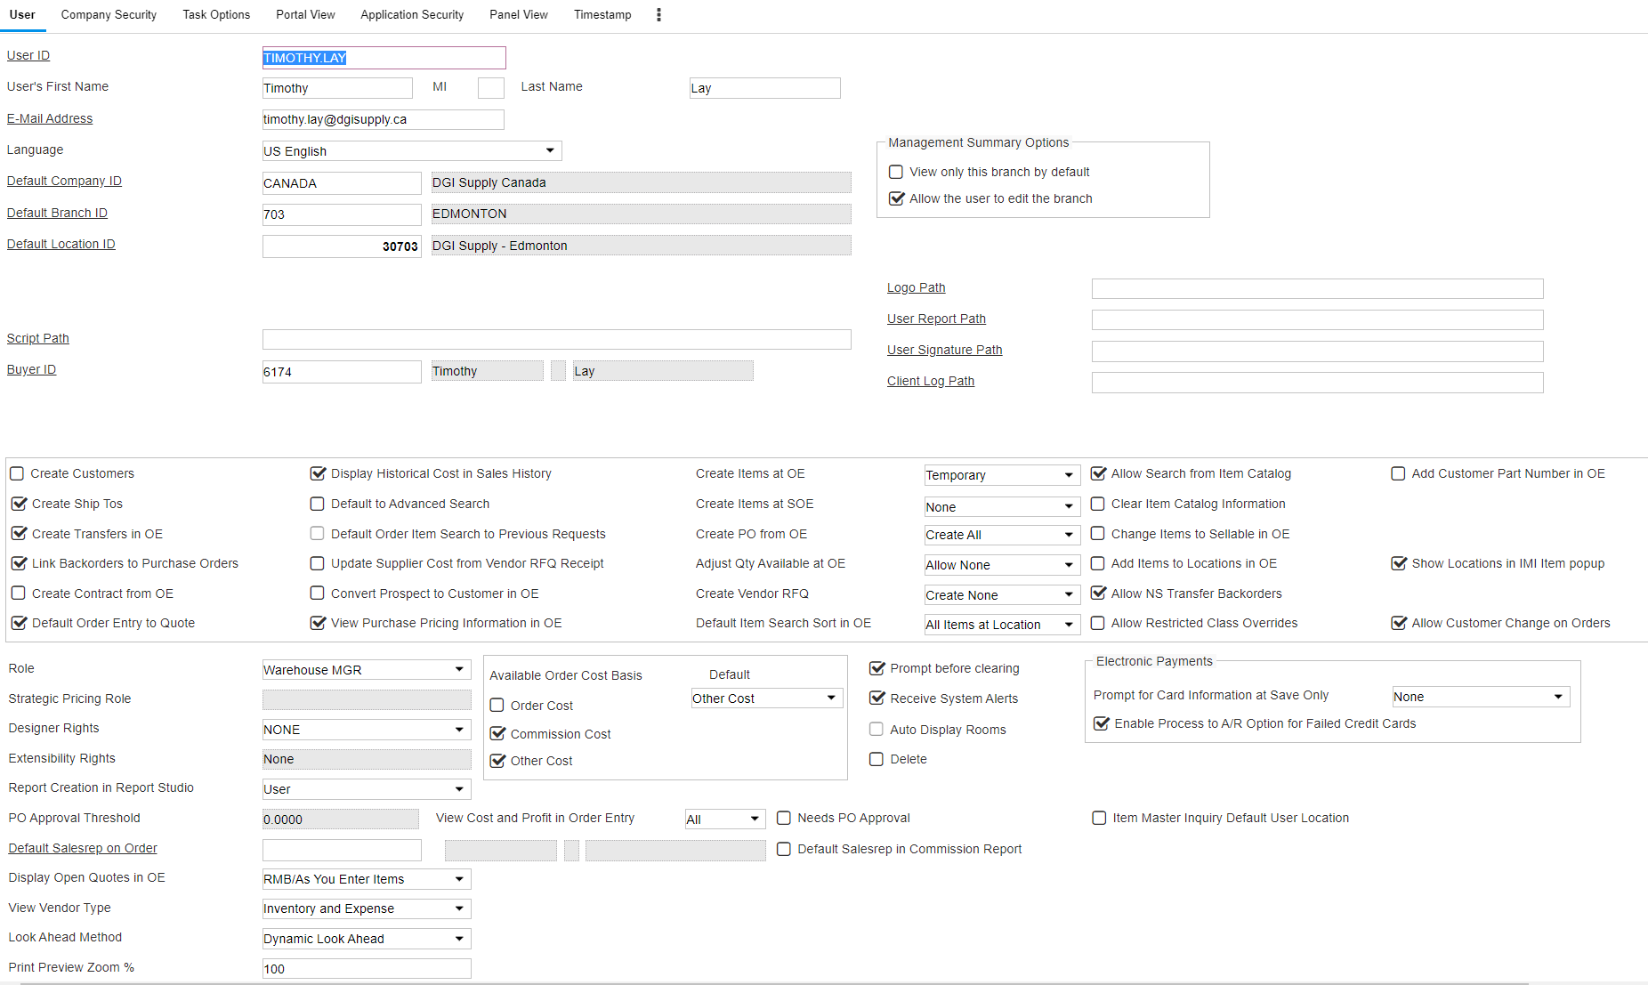Switch to the Application Security tab

tap(412, 15)
